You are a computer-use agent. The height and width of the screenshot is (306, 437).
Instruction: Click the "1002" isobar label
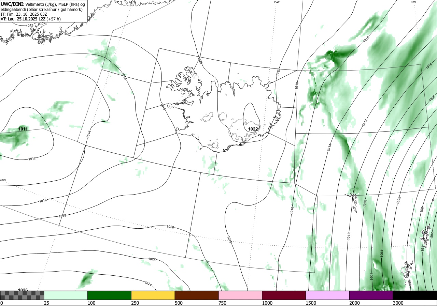(398, 200)
